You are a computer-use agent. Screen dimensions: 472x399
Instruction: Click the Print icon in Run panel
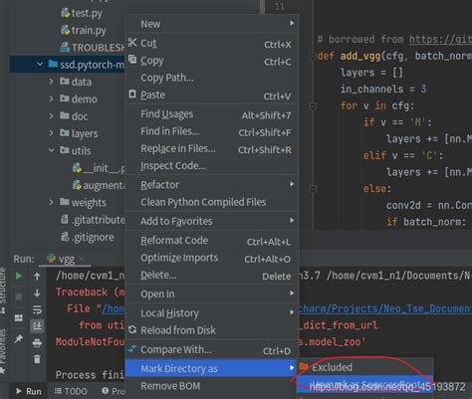[x=37, y=342]
